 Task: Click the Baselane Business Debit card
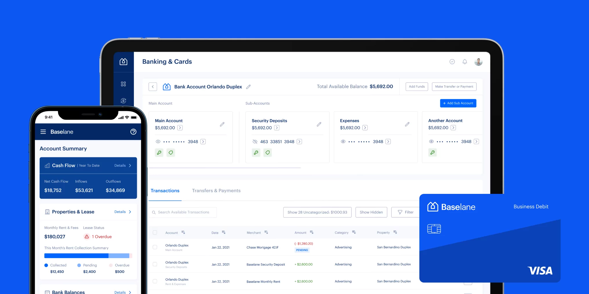pos(490,238)
